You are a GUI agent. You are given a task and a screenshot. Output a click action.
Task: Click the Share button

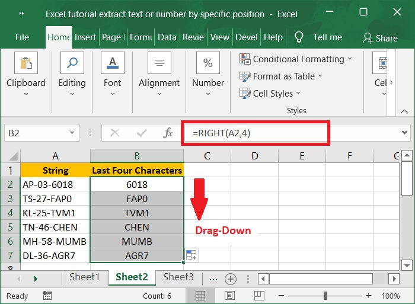(381, 38)
